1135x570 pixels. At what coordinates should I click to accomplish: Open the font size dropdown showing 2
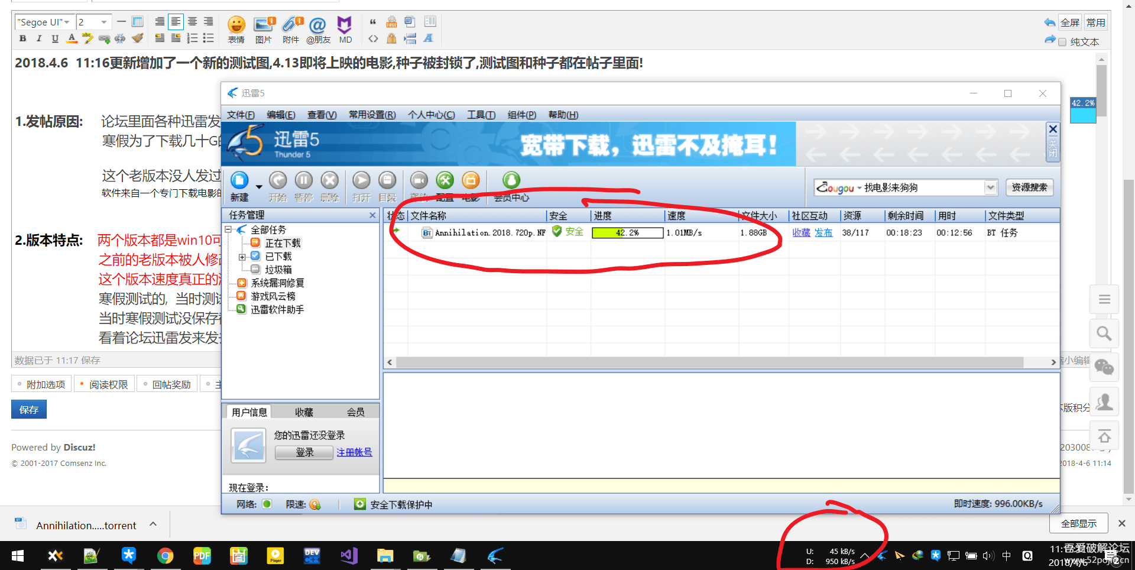[x=93, y=22]
